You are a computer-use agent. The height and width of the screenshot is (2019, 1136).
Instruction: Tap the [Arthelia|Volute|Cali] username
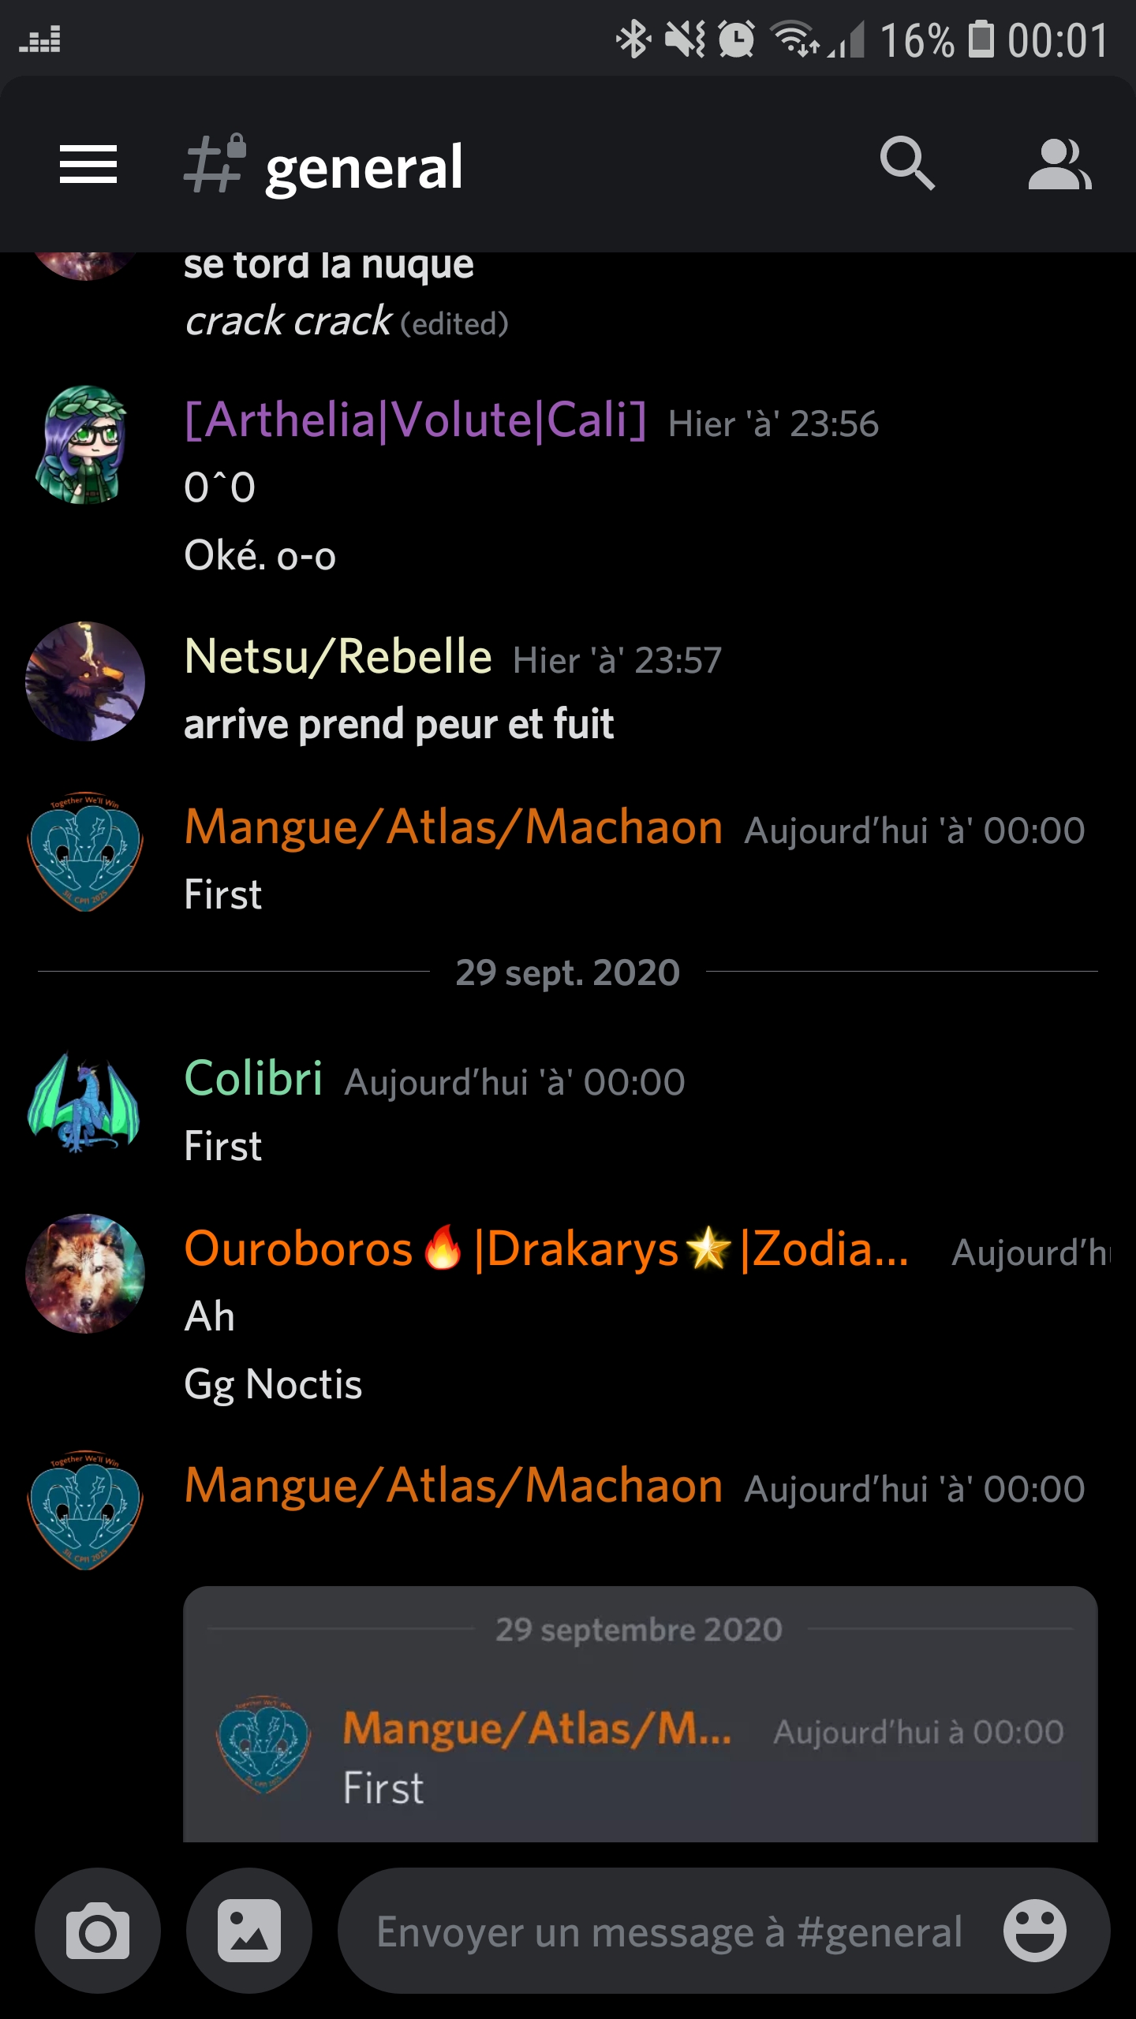point(415,419)
